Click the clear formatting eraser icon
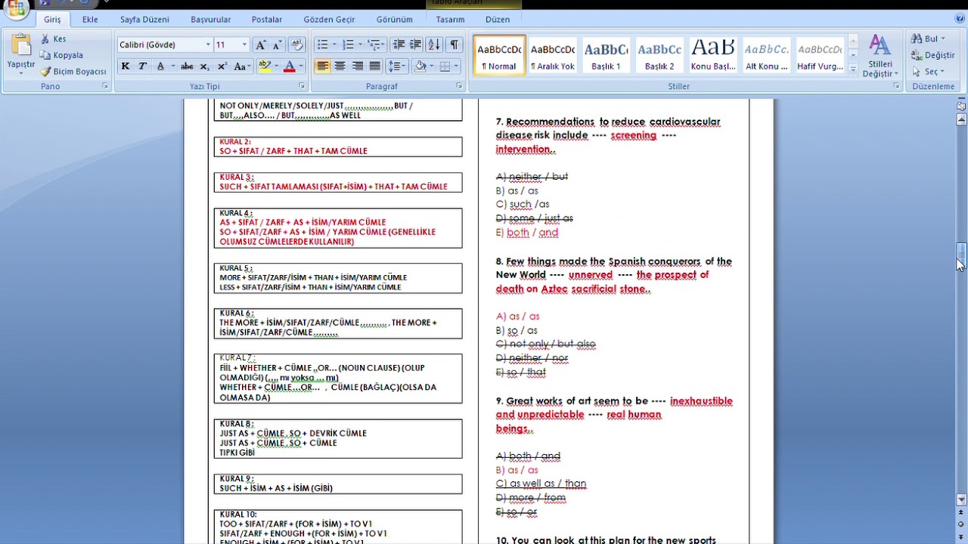The height and width of the screenshot is (544, 968). [296, 45]
